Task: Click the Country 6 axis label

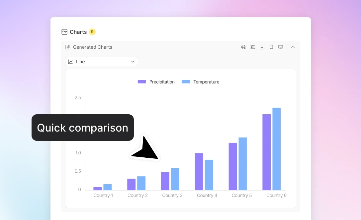Action: click(x=276, y=195)
